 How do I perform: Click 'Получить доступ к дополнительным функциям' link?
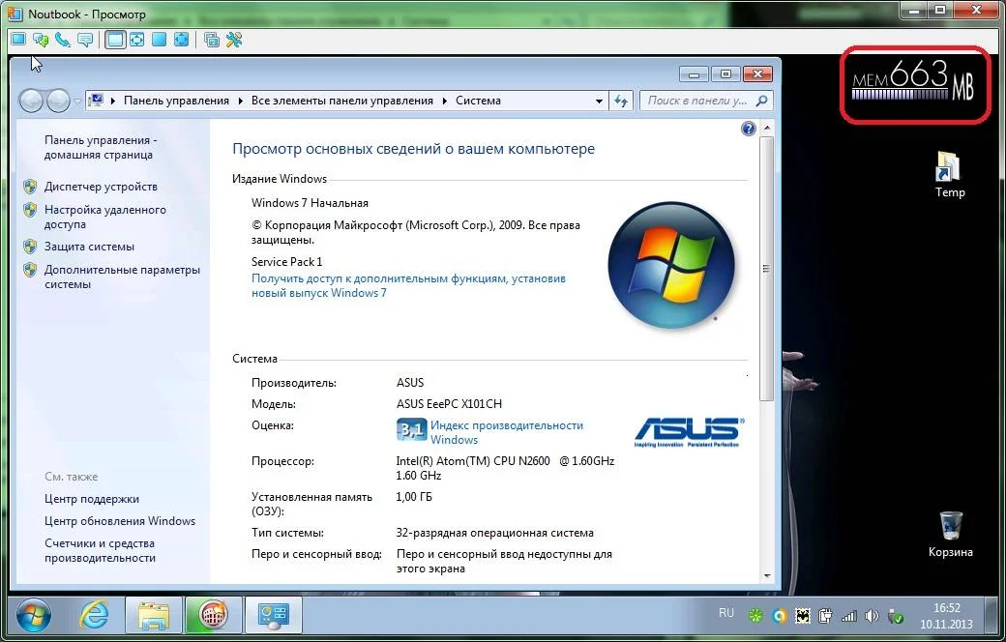[x=408, y=285]
